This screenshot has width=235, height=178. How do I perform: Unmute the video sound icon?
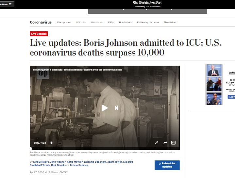(x=51, y=143)
